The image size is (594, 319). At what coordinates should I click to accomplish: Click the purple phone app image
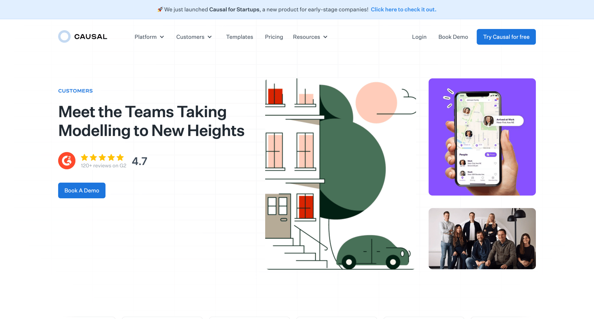[482, 137]
